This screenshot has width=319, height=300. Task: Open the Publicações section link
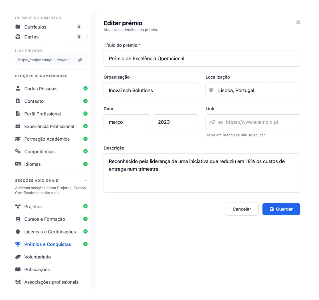point(37,269)
